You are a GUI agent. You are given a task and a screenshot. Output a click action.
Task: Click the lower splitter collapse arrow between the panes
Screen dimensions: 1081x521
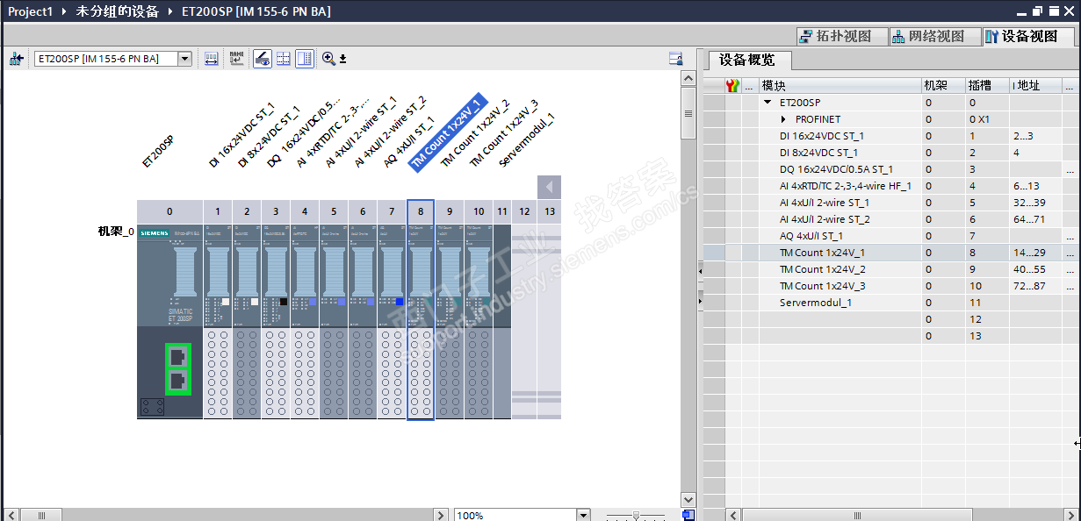tap(700, 301)
